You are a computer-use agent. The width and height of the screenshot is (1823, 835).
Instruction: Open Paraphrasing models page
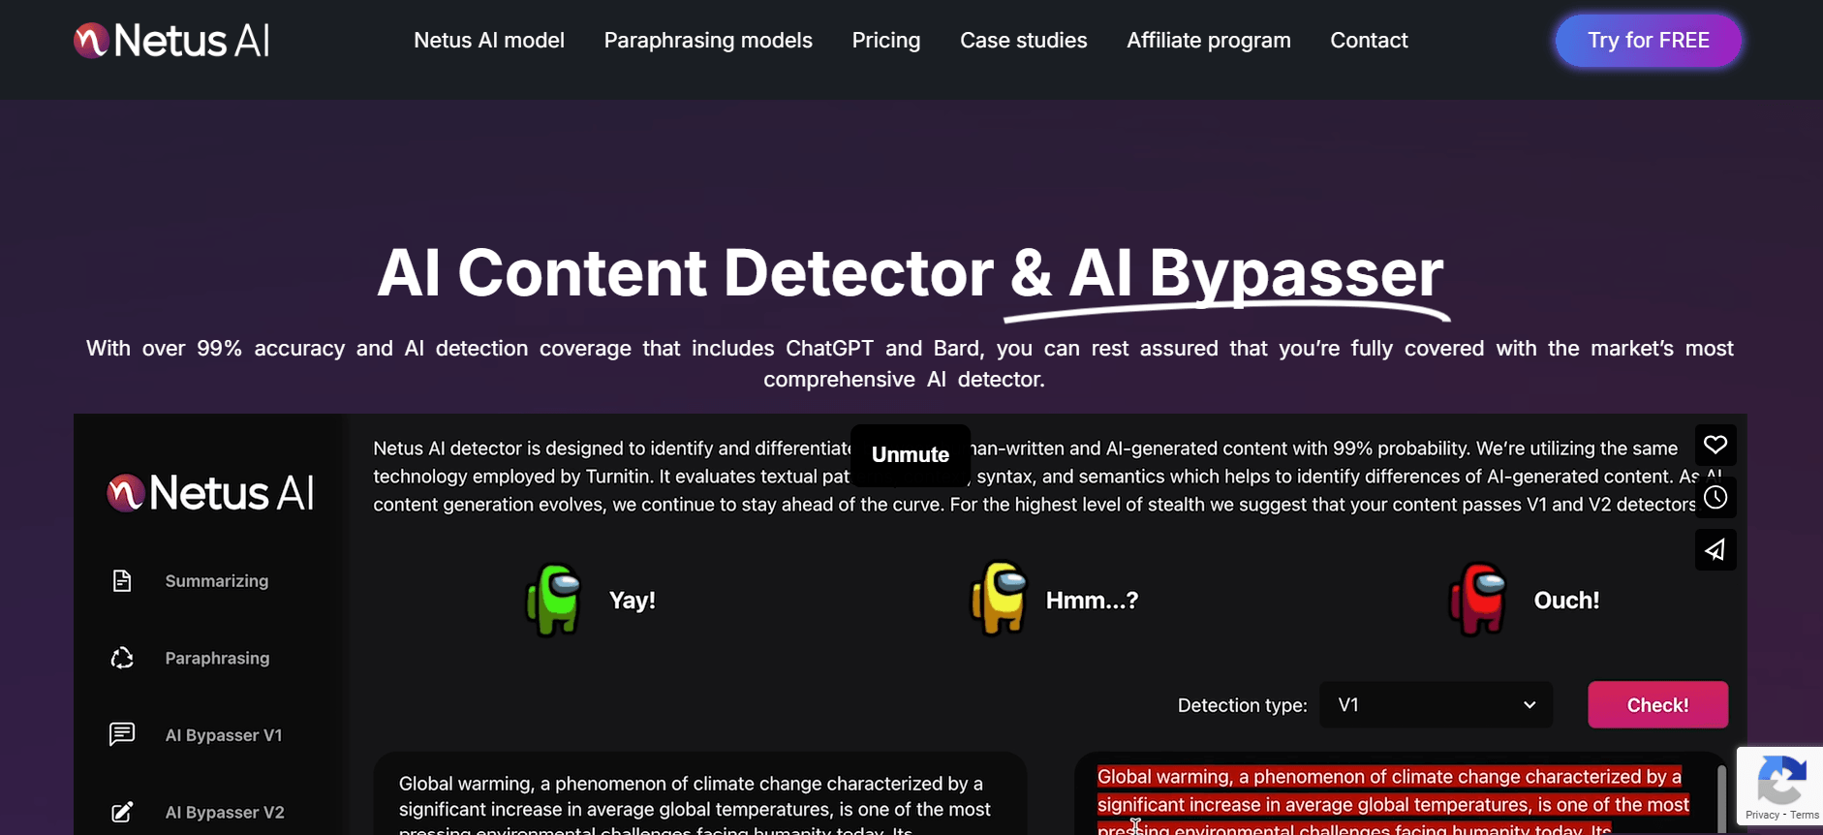[x=708, y=41]
